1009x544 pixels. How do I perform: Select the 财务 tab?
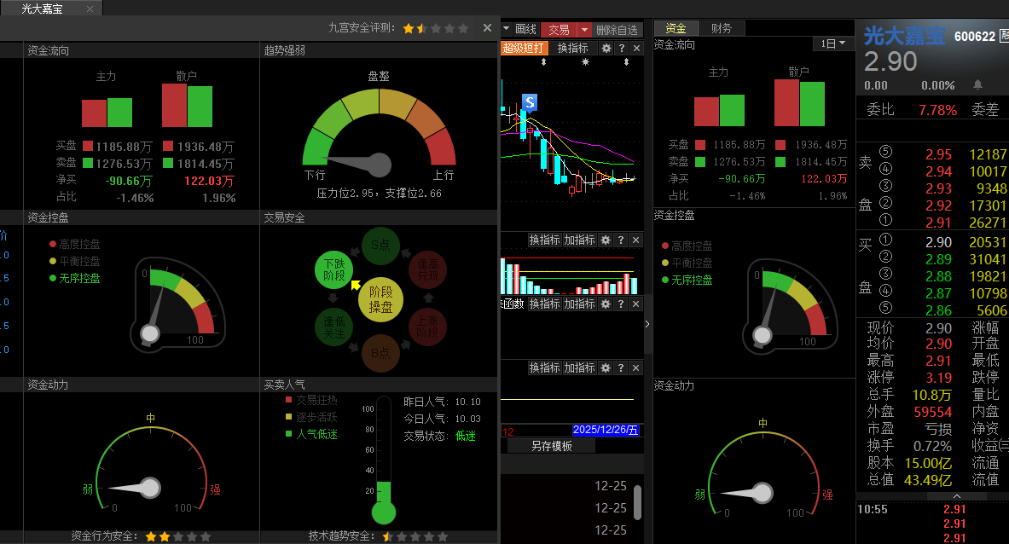pos(722,28)
